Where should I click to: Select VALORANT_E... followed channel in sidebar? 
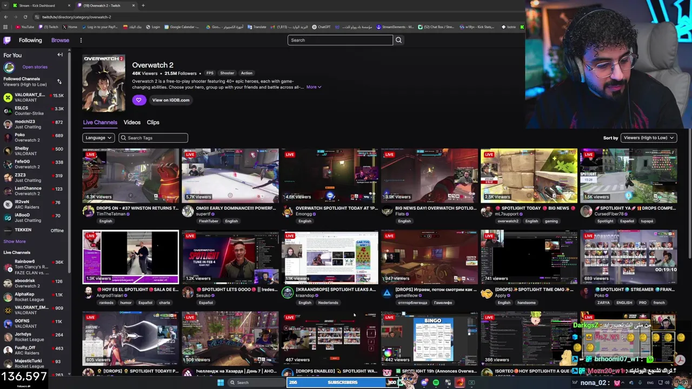pyautogui.click(x=34, y=97)
